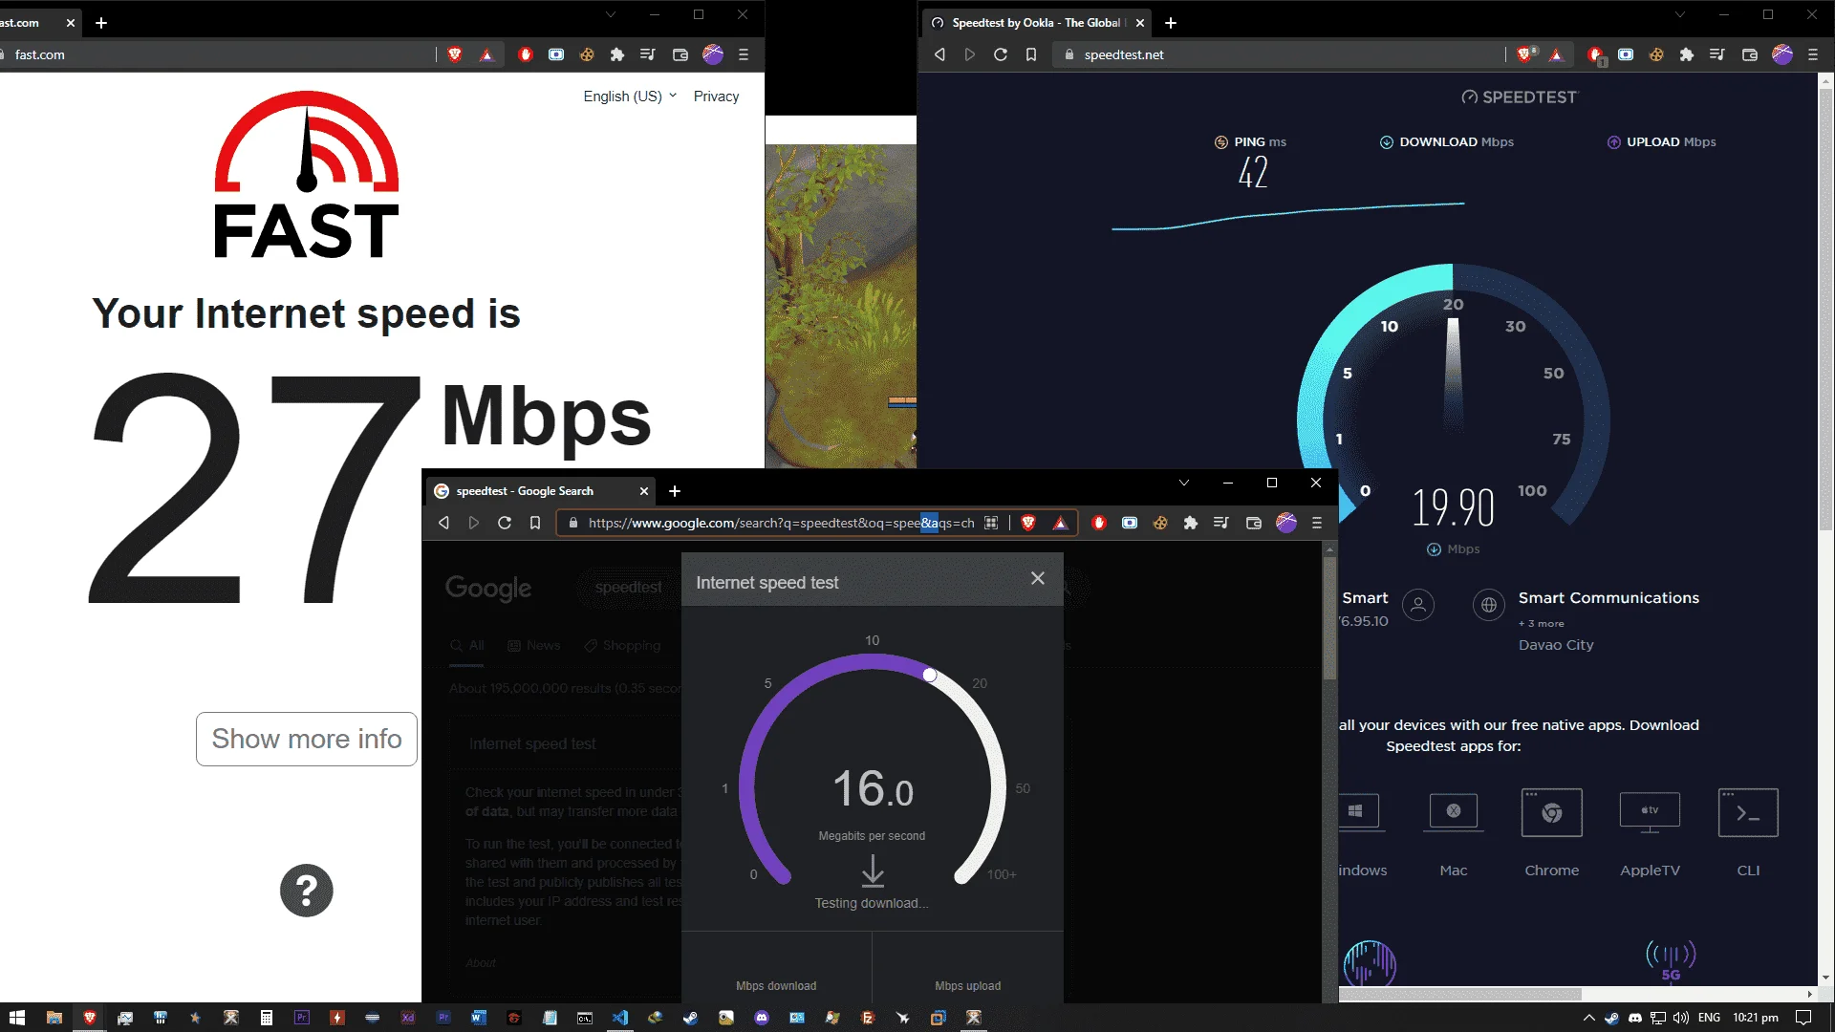The height and width of the screenshot is (1032, 1835).
Task: Open Visual Studio Code from the taskbar
Action: click(620, 1018)
